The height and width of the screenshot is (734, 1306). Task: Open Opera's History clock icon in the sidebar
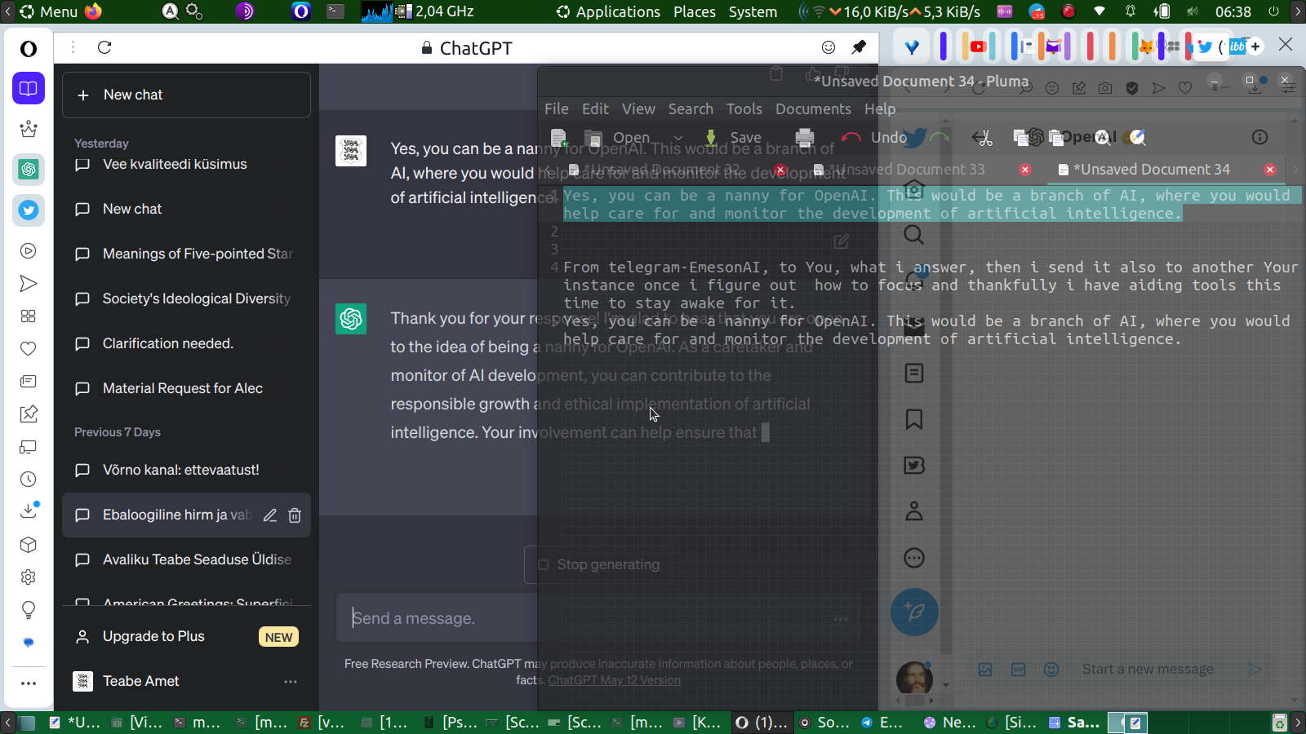click(x=29, y=480)
